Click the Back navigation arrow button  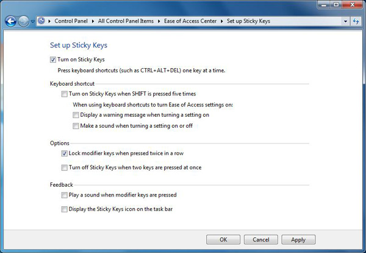[10, 21]
